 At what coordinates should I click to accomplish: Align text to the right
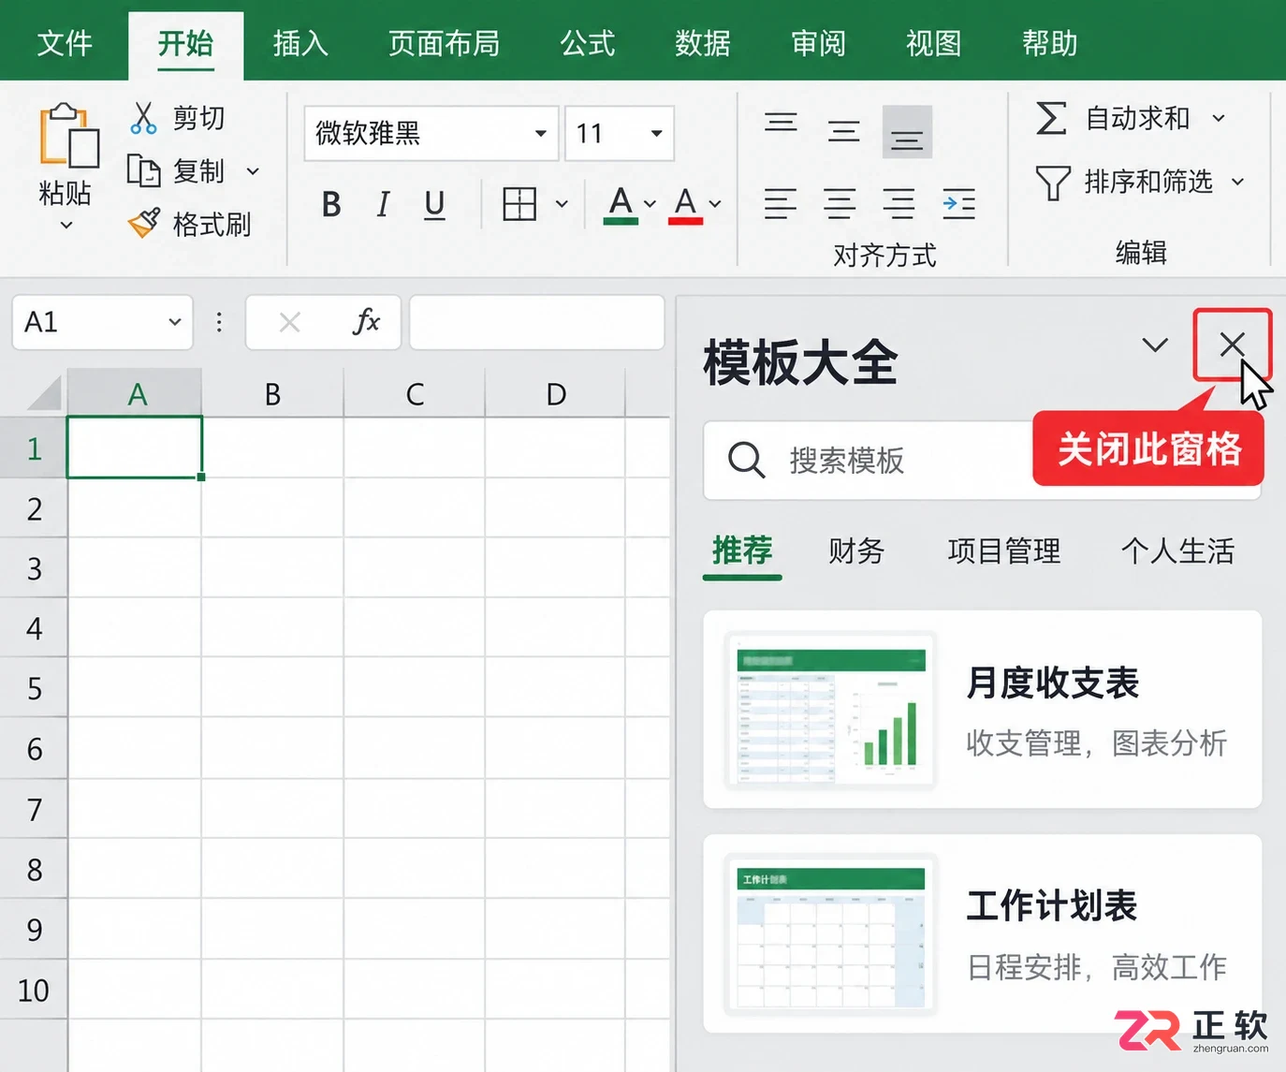pos(899,203)
